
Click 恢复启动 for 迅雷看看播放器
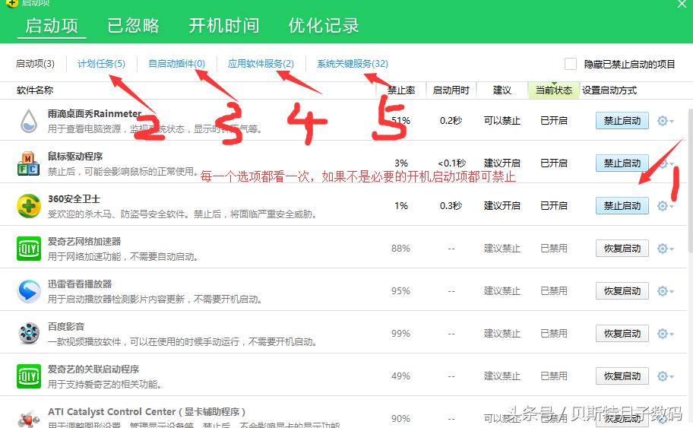pyautogui.click(x=622, y=291)
